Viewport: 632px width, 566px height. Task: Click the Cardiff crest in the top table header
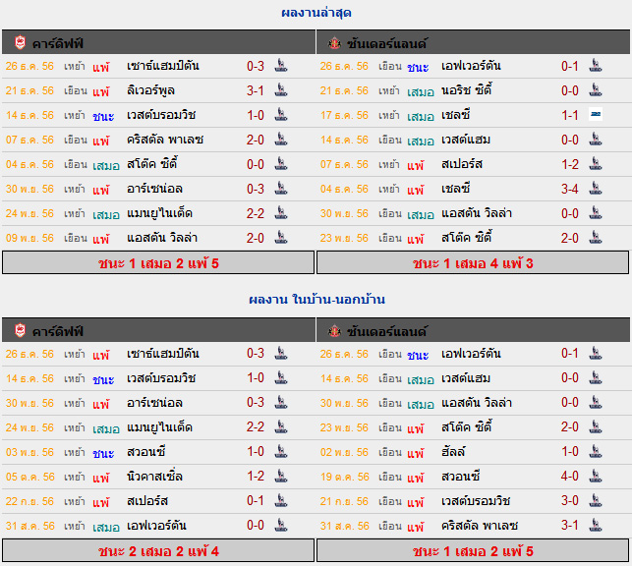pyautogui.click(x=21, y=42)
